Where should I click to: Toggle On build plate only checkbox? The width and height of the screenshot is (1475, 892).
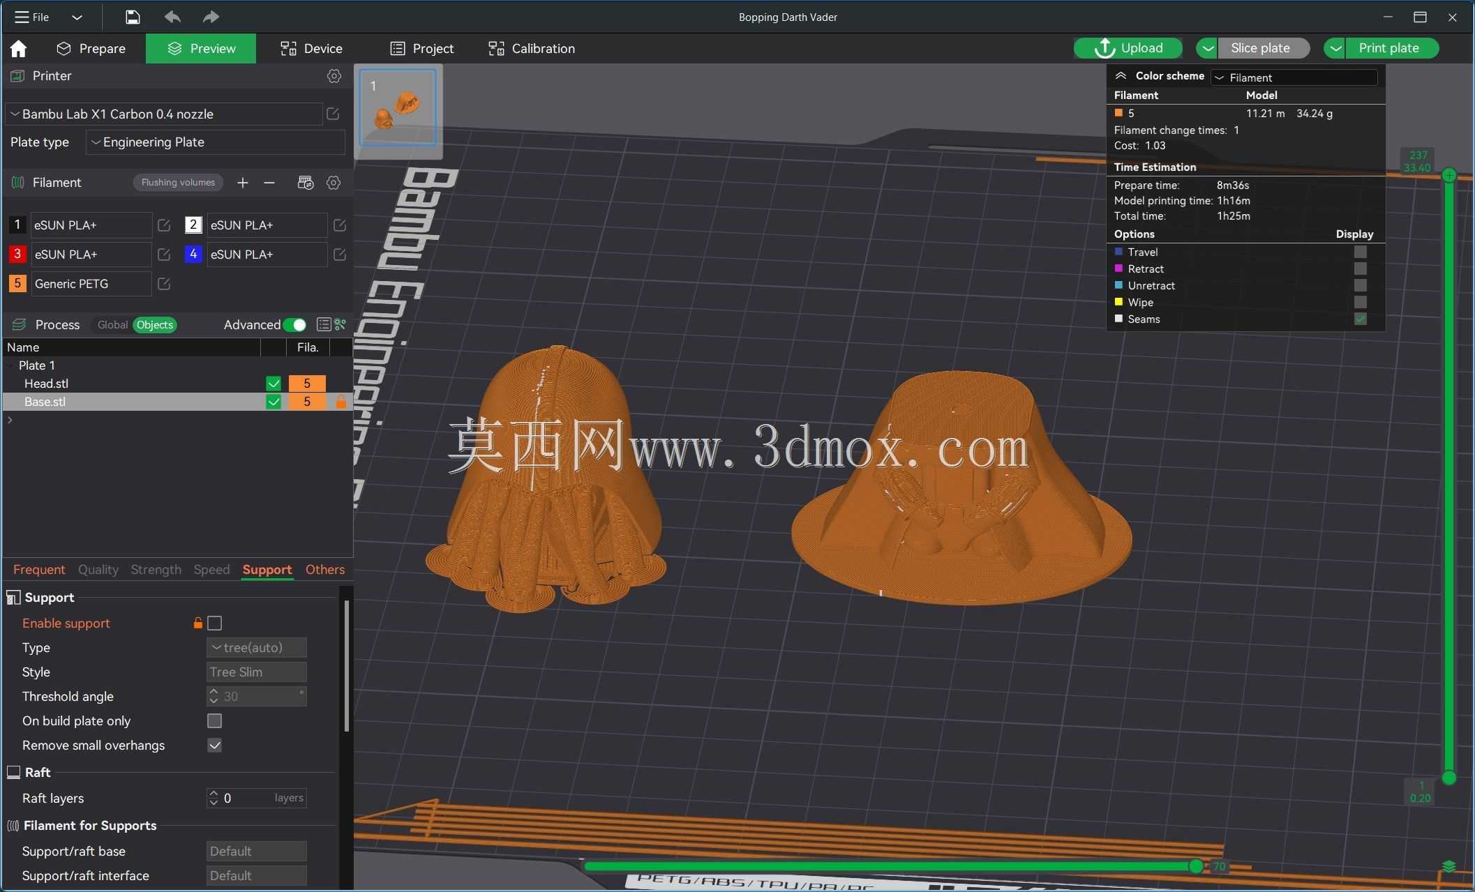[x=215, y=720]
